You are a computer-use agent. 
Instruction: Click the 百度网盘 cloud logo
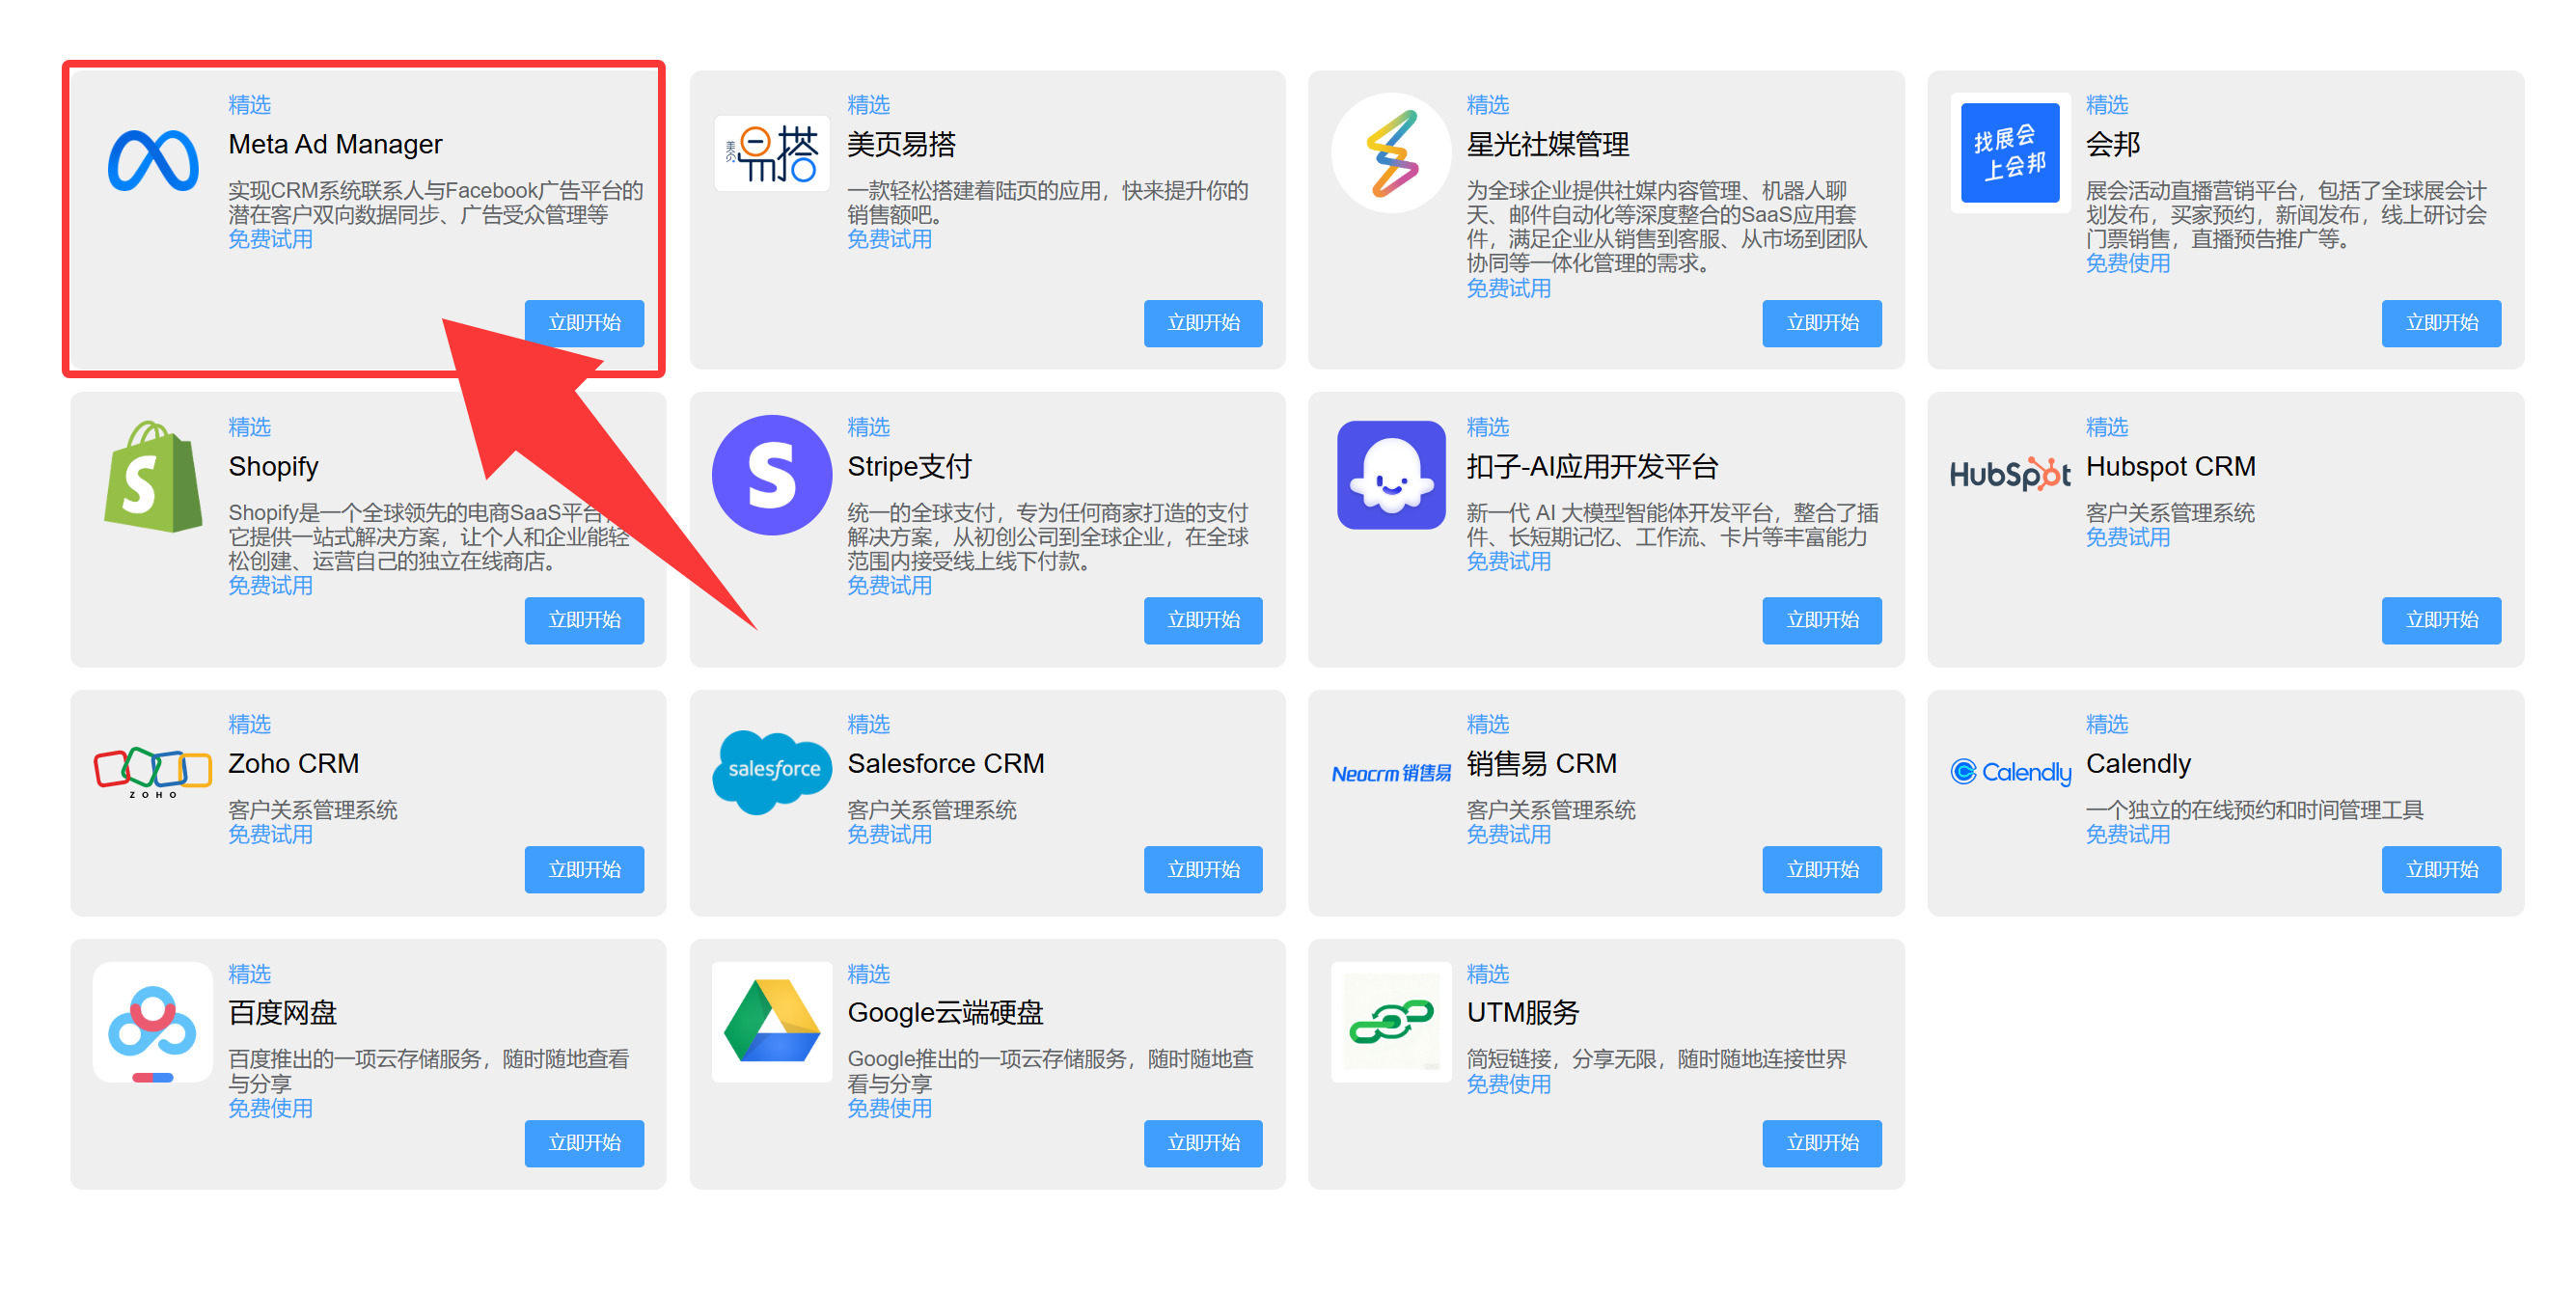click(x=153, y=1022)
